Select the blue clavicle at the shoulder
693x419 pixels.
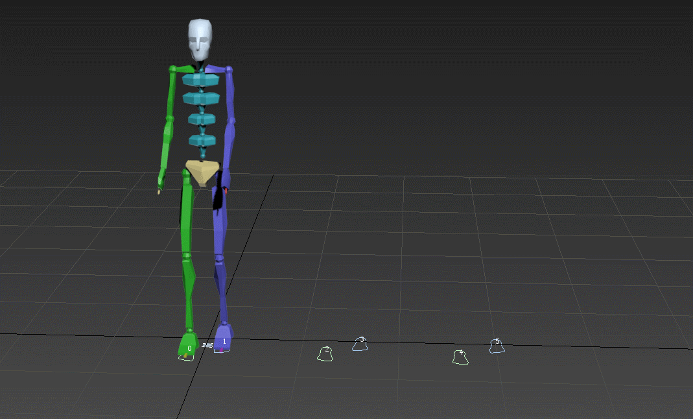tap(217, 69)
